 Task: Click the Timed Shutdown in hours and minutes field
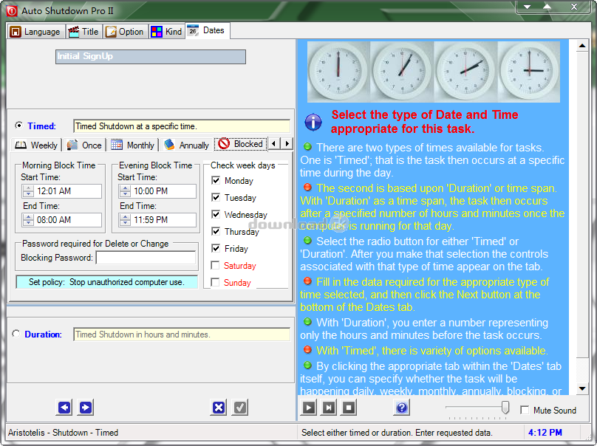point(182,334)
